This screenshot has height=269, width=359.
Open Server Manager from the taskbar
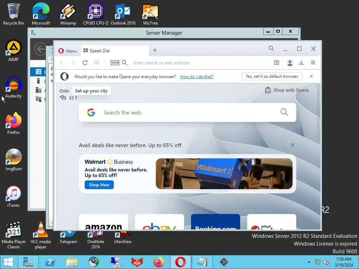tap(28, 262)
